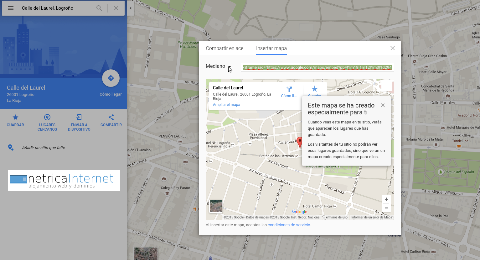Open Lugares cercanos nearby places

coord(47,120)
